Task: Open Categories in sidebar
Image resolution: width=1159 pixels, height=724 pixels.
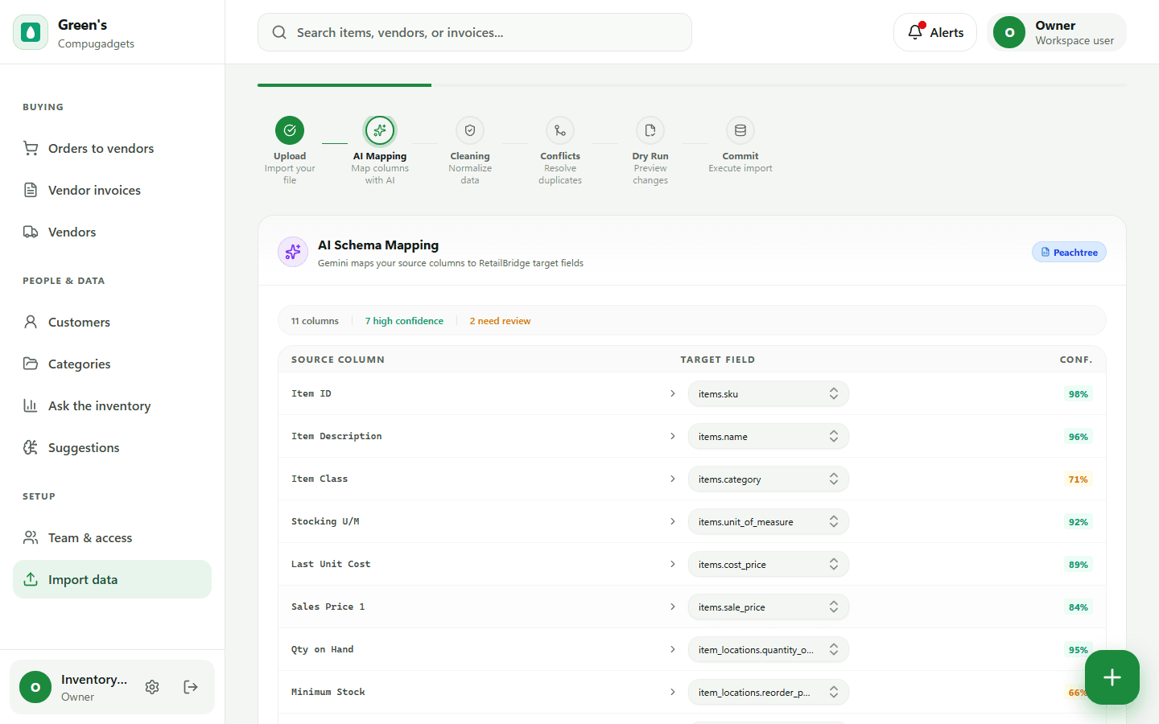Action: (112, 364)
